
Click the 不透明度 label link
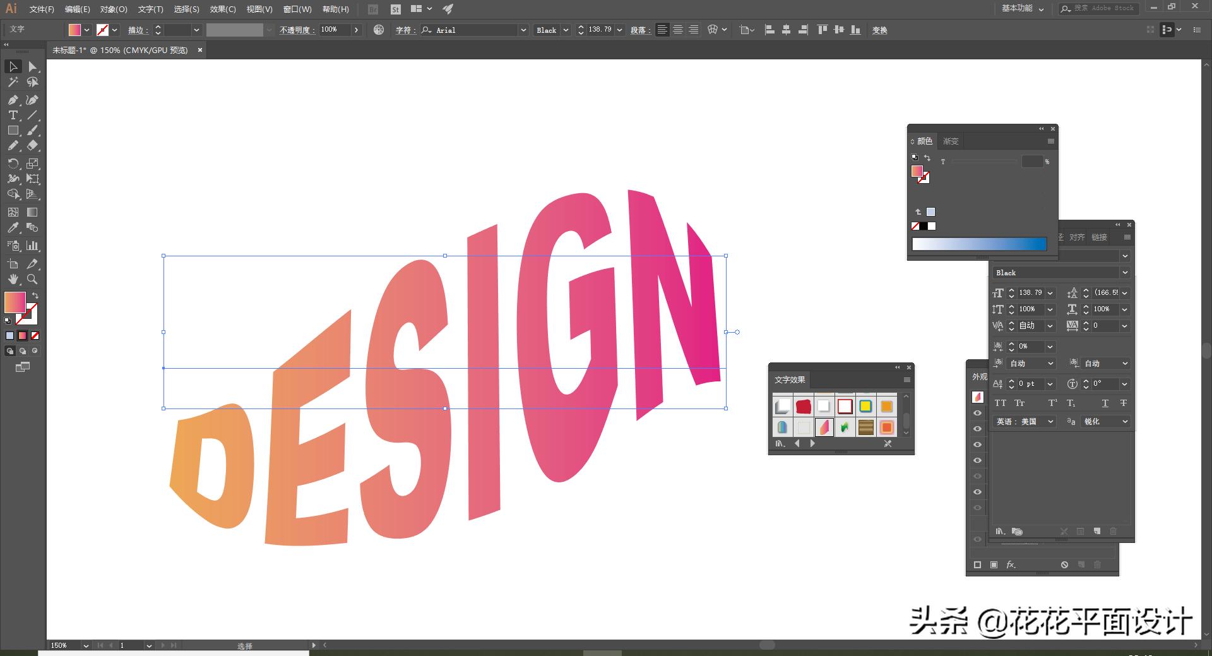click(295, 30)
